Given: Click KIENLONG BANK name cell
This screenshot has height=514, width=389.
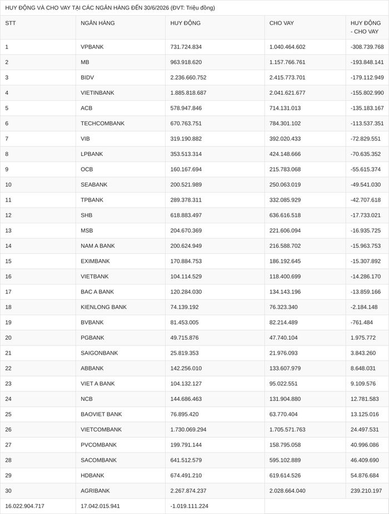Looking at the screenshot, I should [x=103, y=307].
